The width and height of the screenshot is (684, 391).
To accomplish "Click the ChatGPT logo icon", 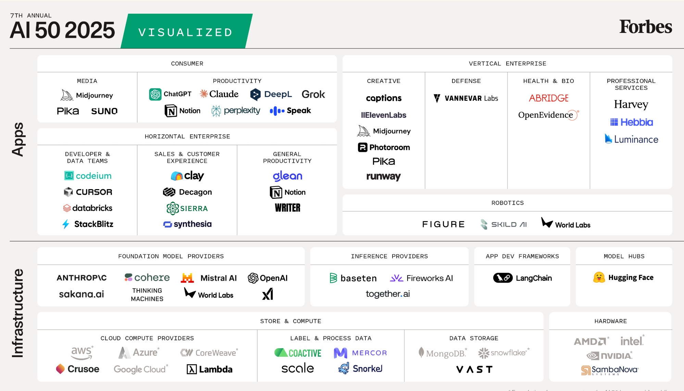I will [155, 94].
